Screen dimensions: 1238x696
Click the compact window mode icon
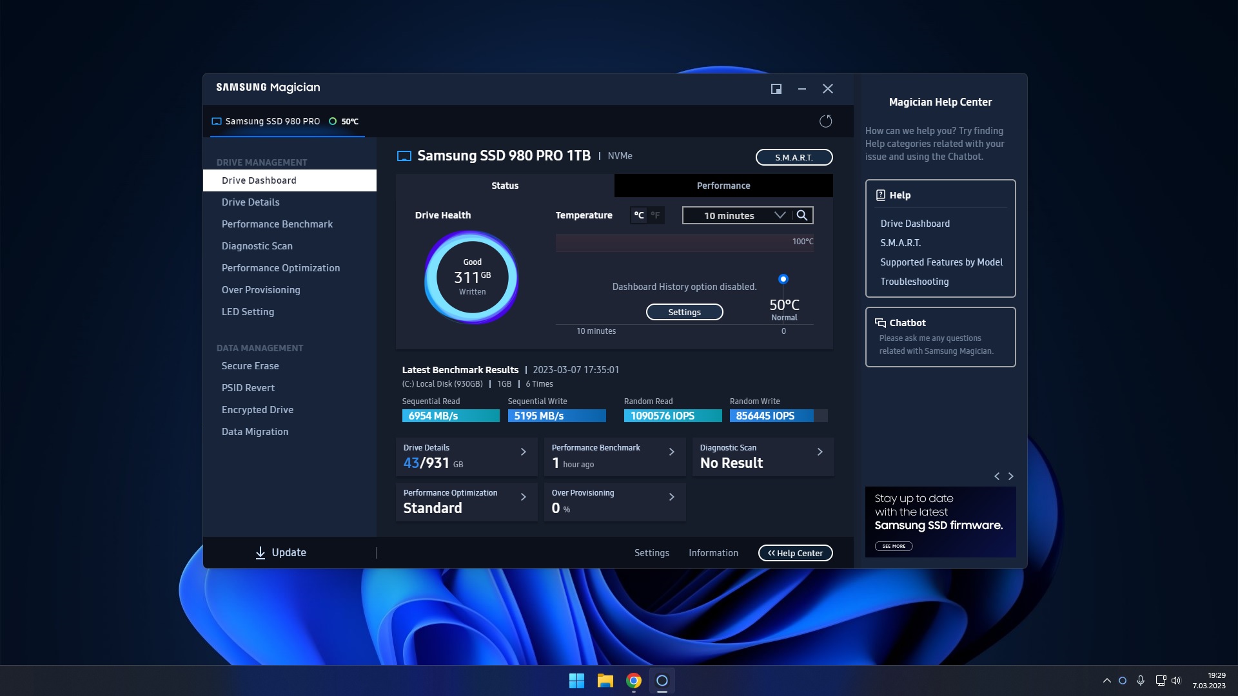(776, 89)
